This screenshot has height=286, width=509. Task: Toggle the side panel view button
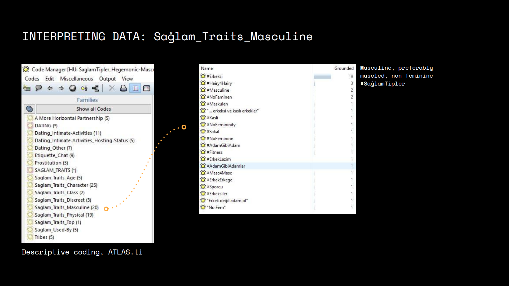tap(135, 88)
